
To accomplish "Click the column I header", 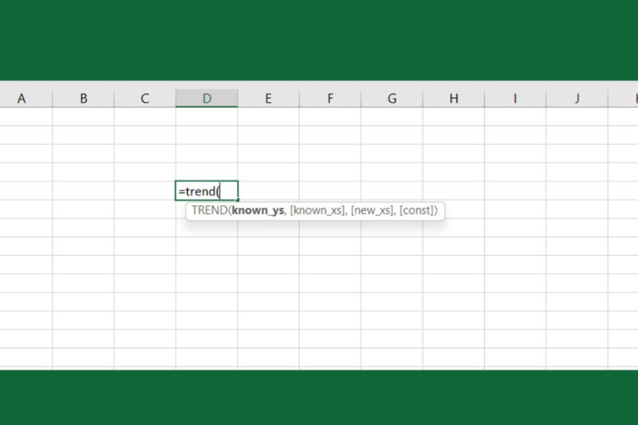I will click(x=515, y=98).
